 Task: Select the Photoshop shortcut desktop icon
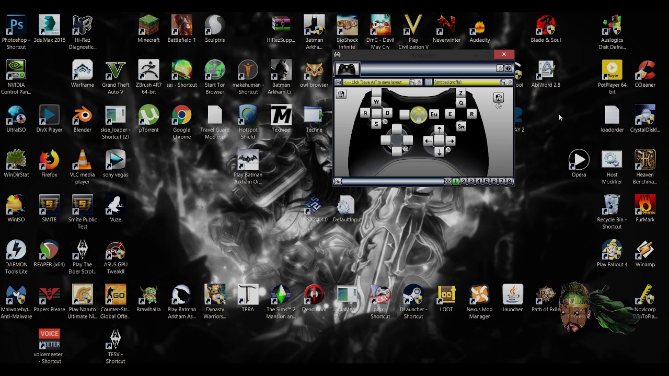[16, 32]
